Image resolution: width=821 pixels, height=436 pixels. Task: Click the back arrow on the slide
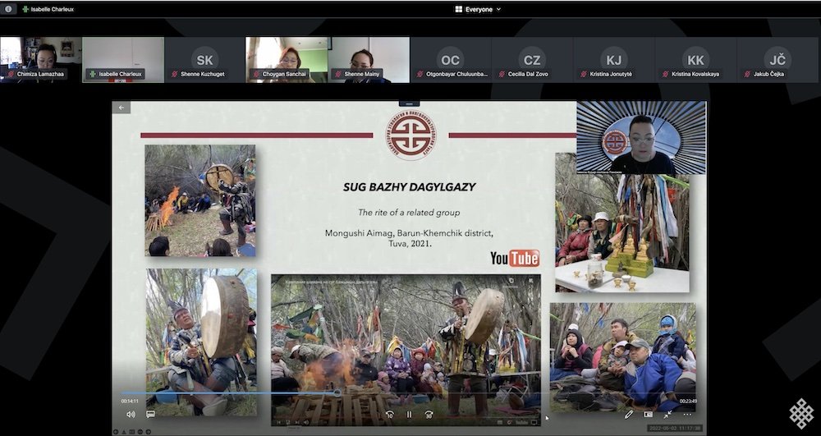(121, 108)
